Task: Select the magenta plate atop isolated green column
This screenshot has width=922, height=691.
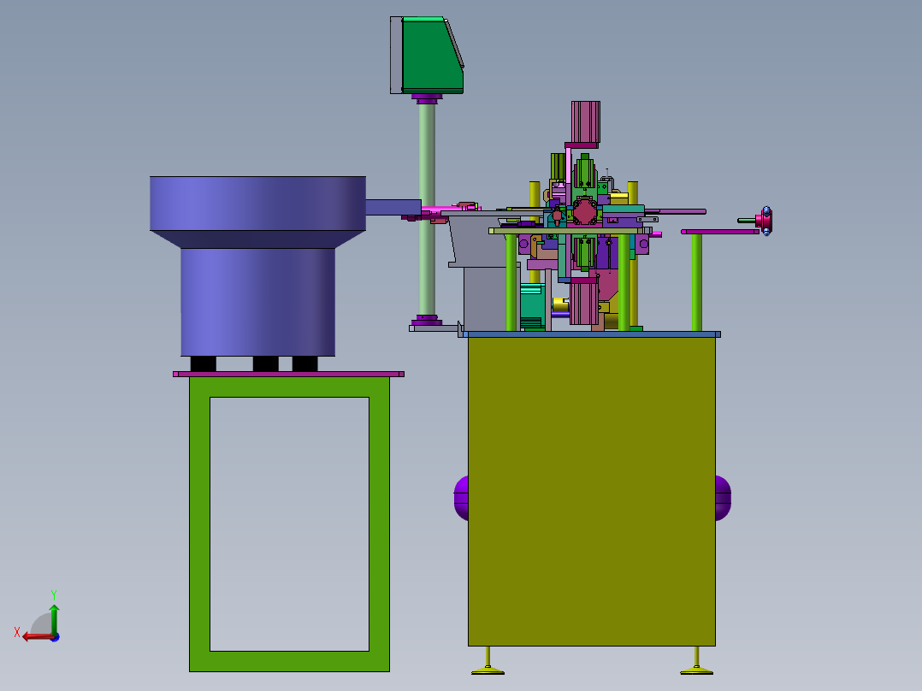Action: click(720, 232)
